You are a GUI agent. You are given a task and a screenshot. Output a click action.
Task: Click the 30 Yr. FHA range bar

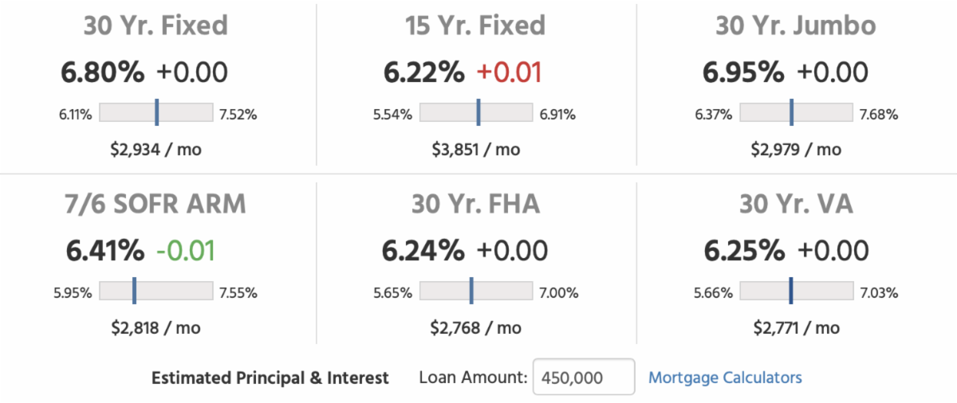475,291
